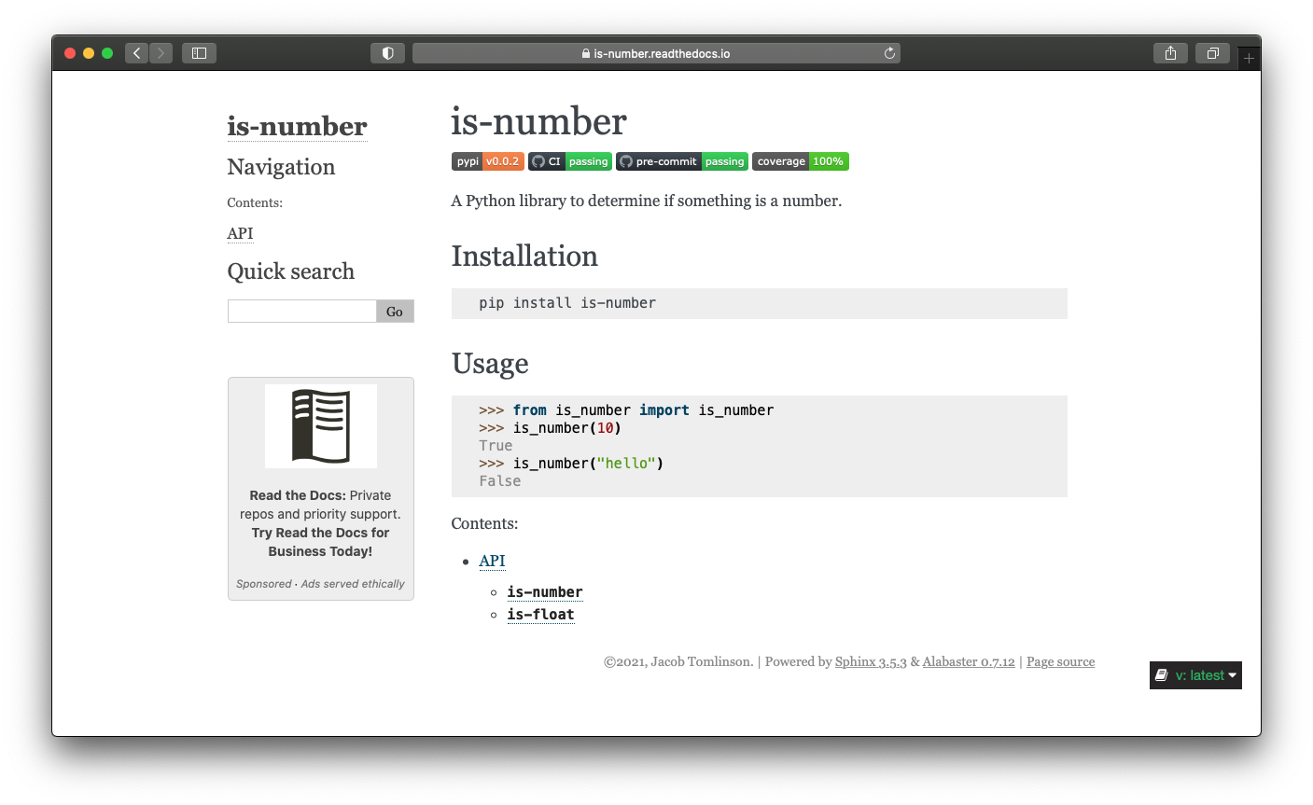Click the pre-commit passing badge
The image size is (1313, 805).
coord(681,161)
